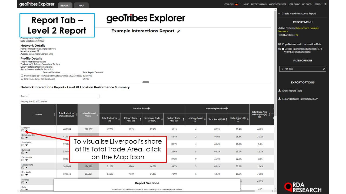The width and height of the screenshot is (346, 194).
Task: Tick the Create Interactions Datapack checkbox
Action: click(x=283, y=49)
